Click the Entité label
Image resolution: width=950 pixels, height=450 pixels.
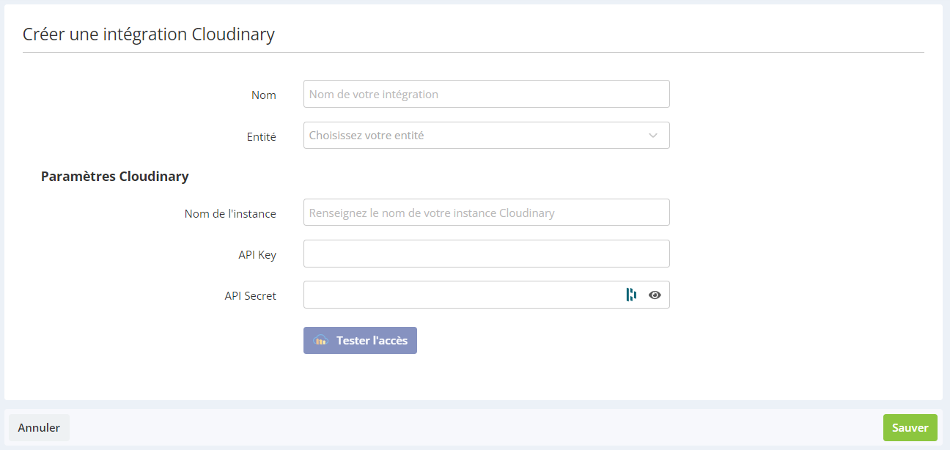[262, 136]
